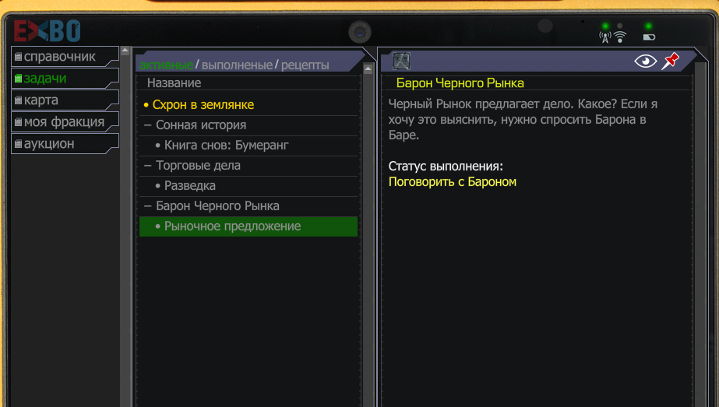Click the EXBO logo
Viewport: 719px width, 407px height.
click(x=47, y=31)
